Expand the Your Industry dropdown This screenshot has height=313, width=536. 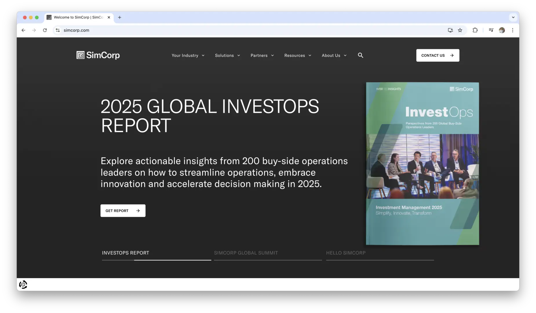188,55
